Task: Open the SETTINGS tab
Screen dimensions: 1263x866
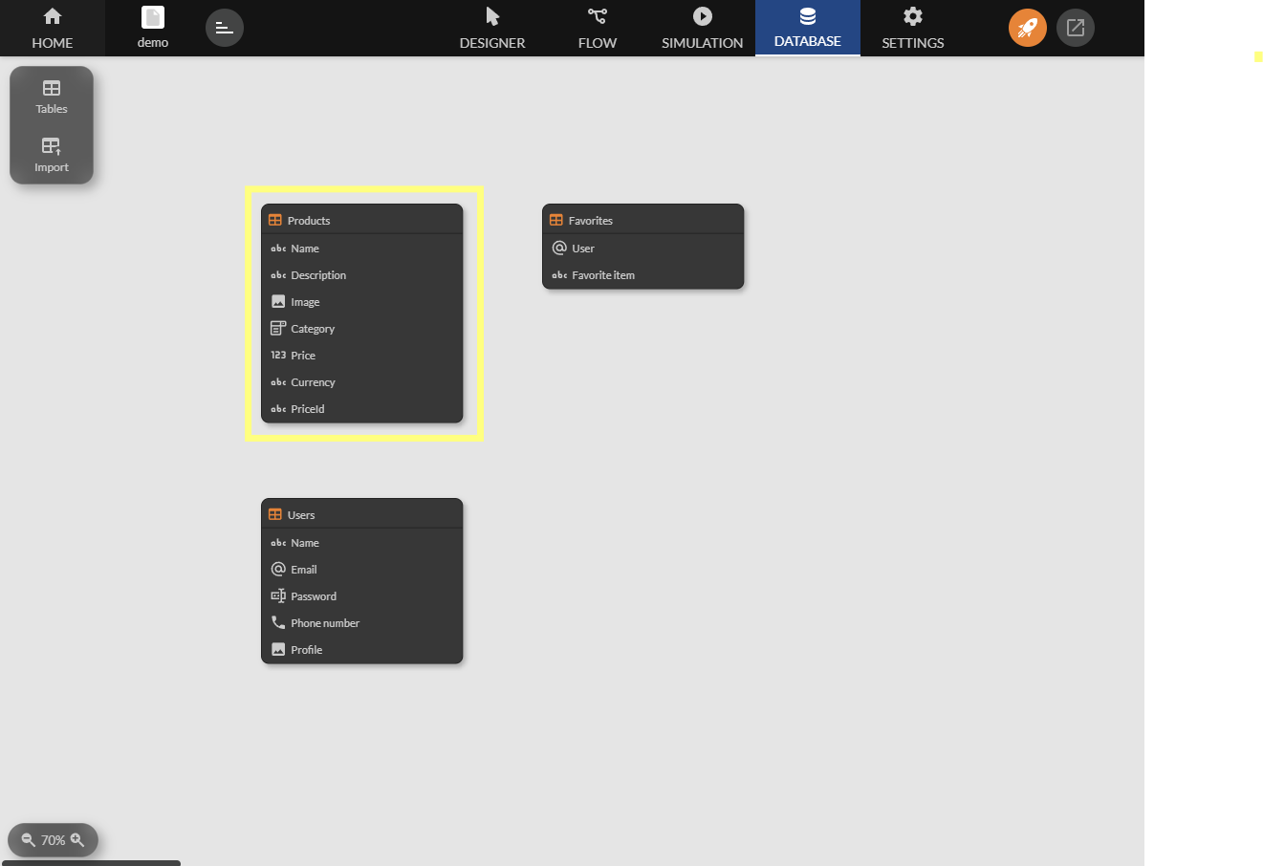Action: 913,28
